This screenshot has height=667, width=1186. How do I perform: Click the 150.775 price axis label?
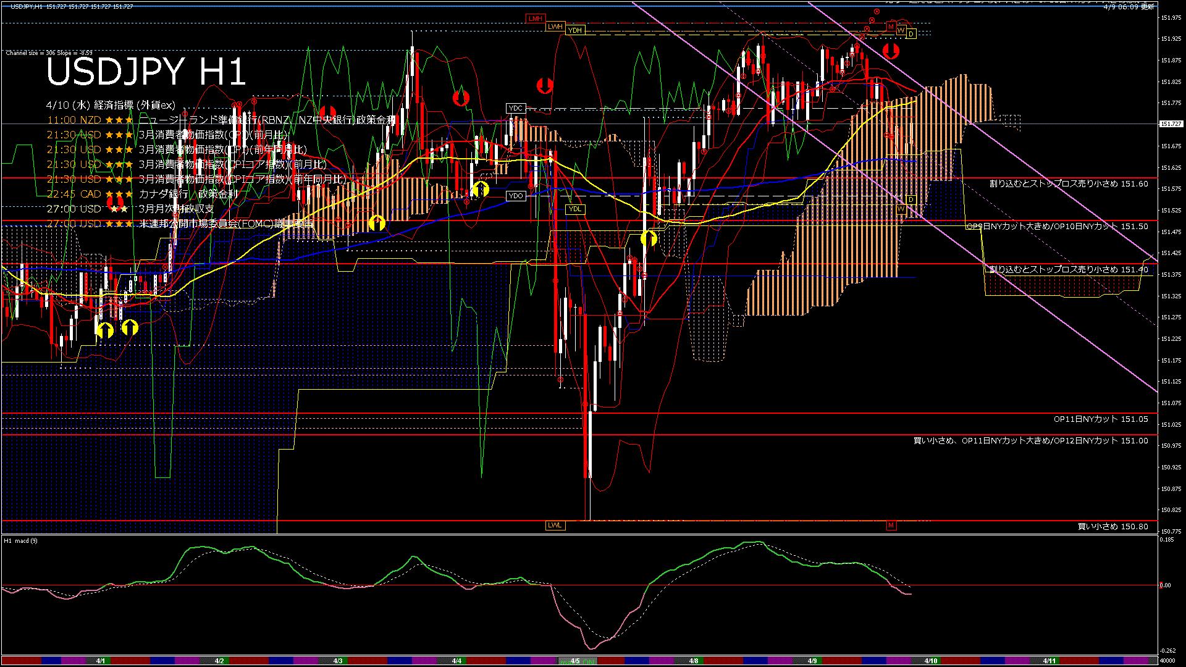pos(1171,531)
